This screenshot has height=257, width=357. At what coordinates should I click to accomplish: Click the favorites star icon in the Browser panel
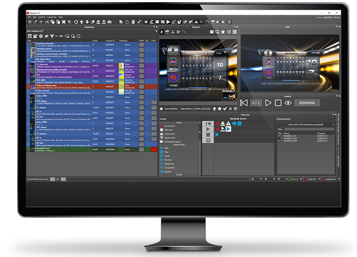(x=223, y=32)
